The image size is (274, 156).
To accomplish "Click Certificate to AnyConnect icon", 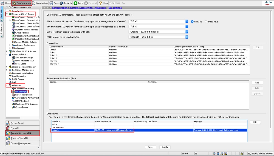I will [x=13, y=98].
